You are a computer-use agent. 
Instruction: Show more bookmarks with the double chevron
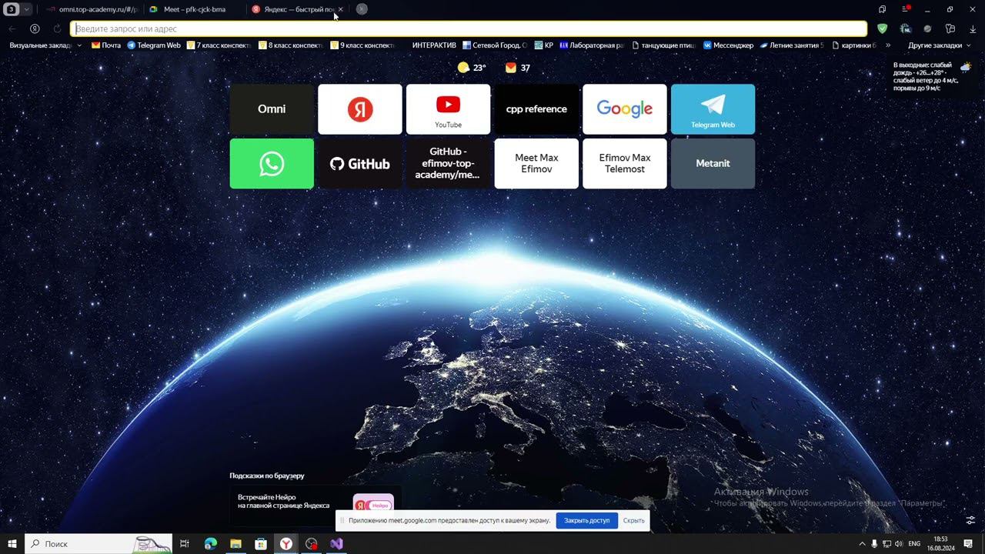click(x=888, y=45)
